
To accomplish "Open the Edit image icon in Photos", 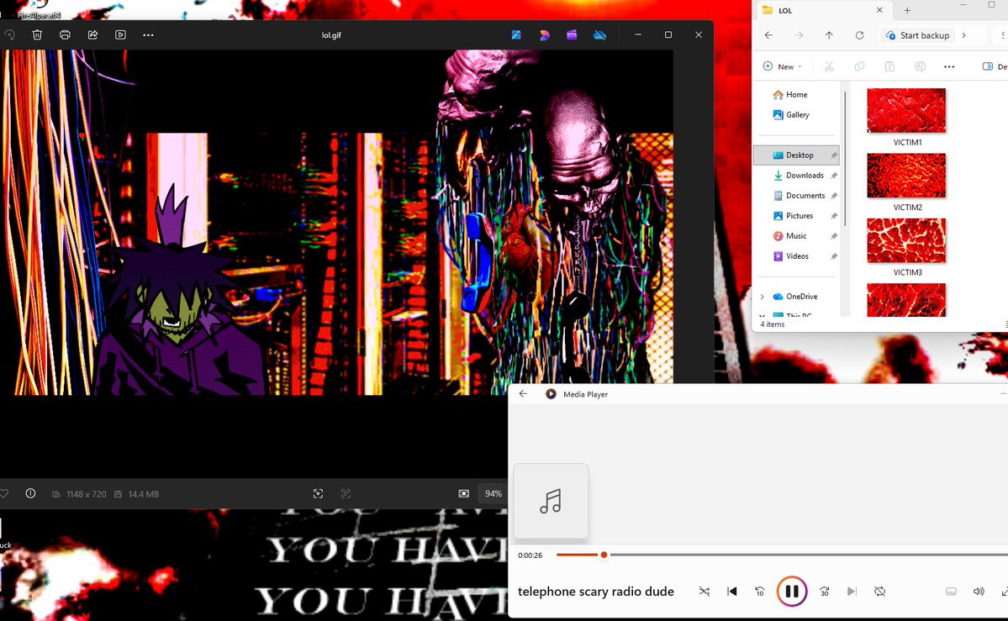I will point(516,34).
